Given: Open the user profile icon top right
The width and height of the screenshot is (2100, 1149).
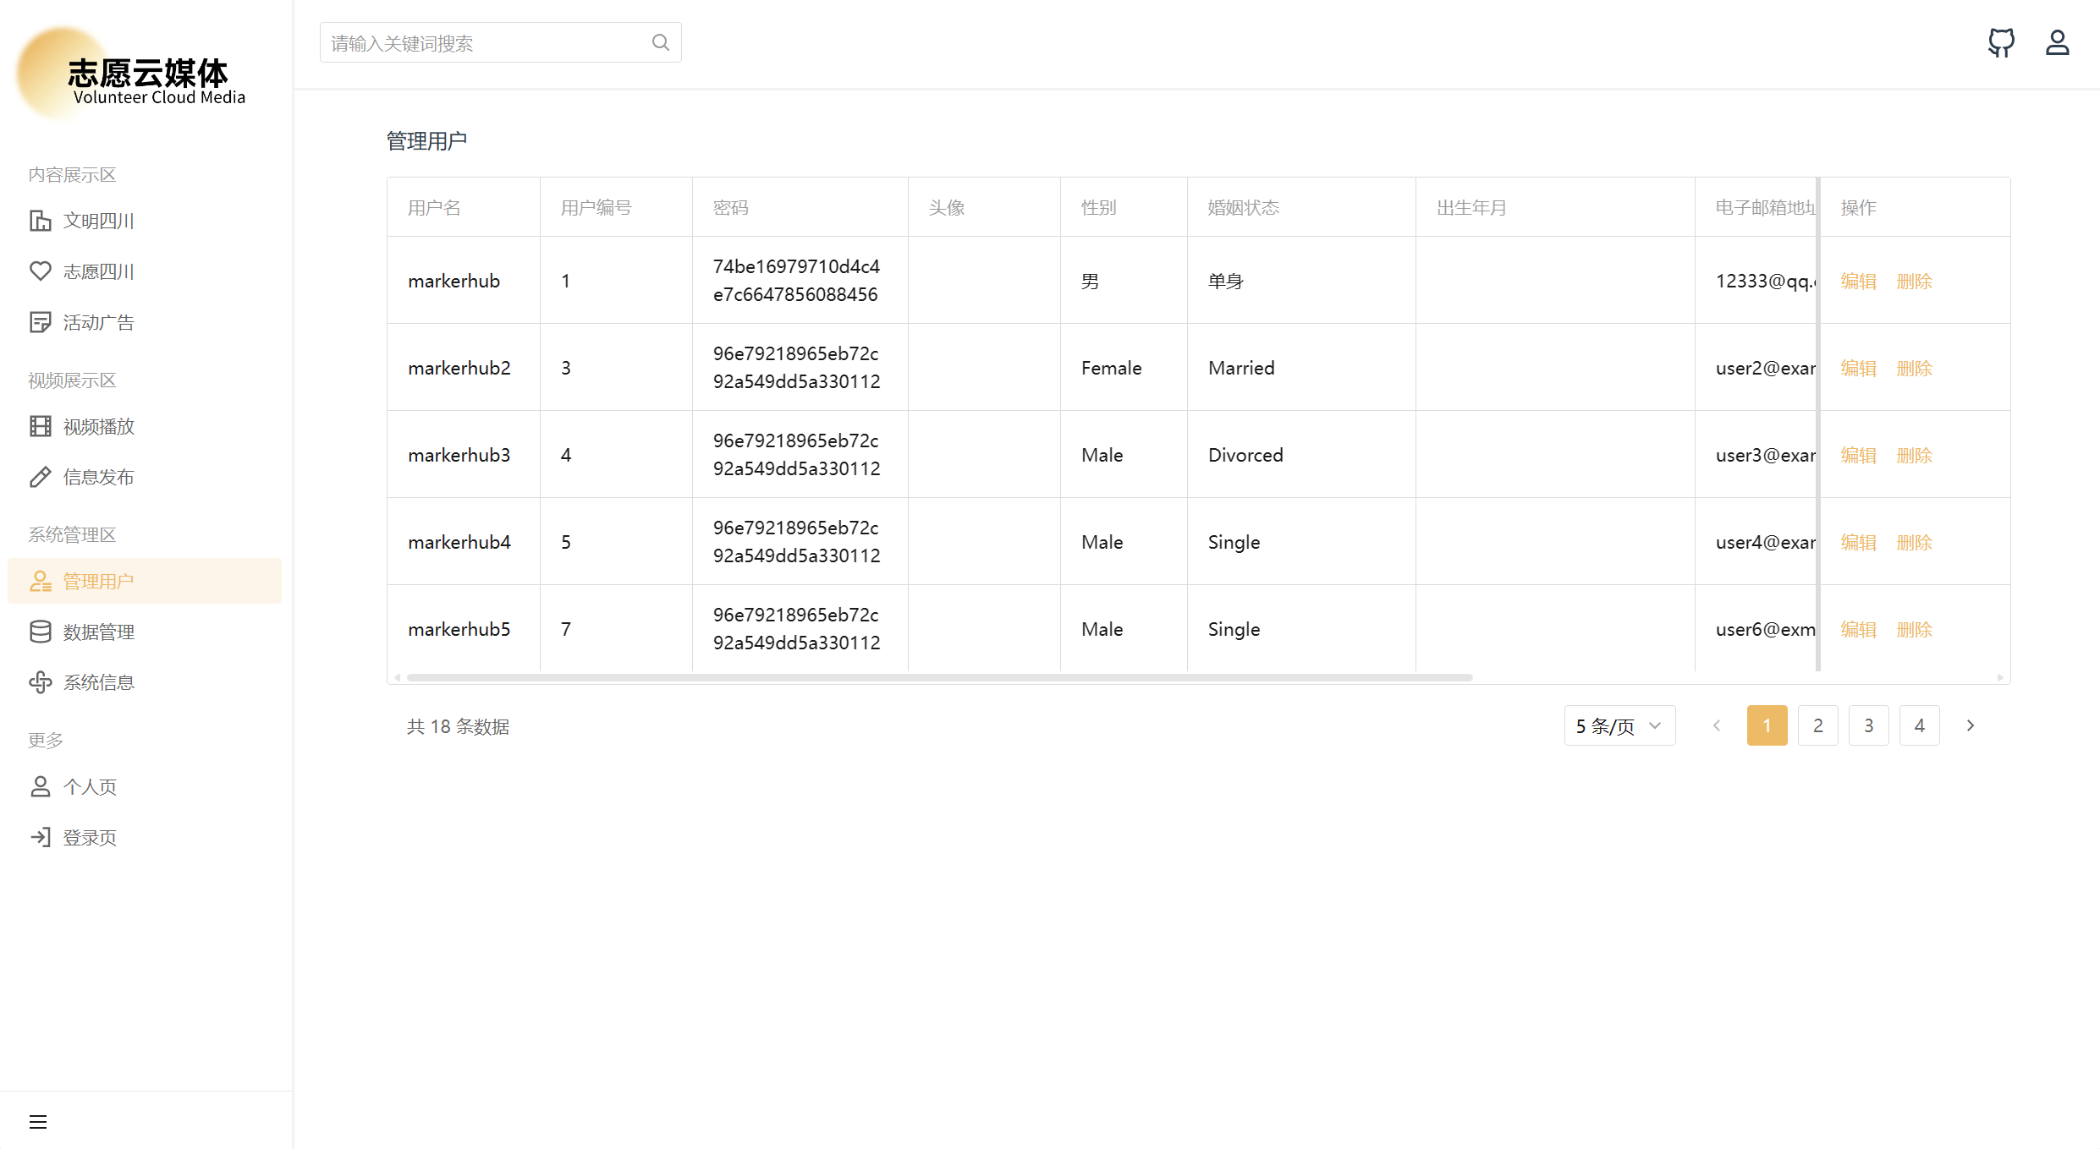Looking at the screenshot, I should [x=2057, y=42].
